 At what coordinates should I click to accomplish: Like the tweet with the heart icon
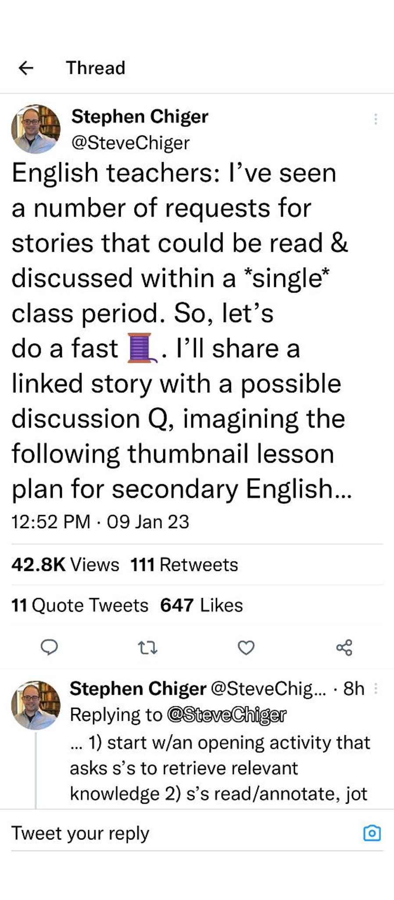[x=246, y=647]
